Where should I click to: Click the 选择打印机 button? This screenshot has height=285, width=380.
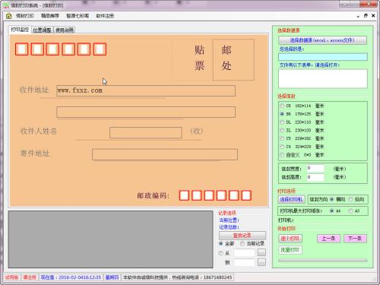291,199
